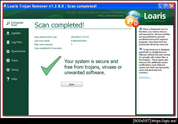Click the date value '25/3/2013 7:27:27'
The height and width of the screenshot is (124, 178).
[80, 37]
